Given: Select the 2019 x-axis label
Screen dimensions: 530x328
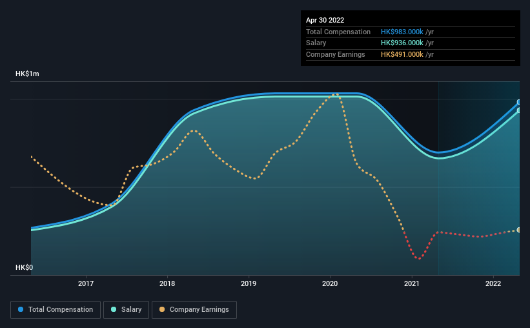Looking at the screenshot, I should (249, 283).
